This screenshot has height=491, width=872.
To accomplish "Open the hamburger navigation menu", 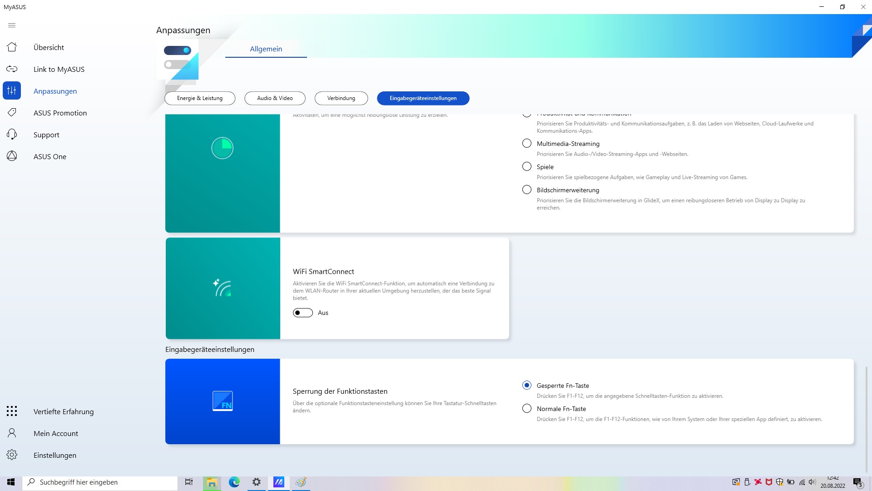I will [12, 25].
